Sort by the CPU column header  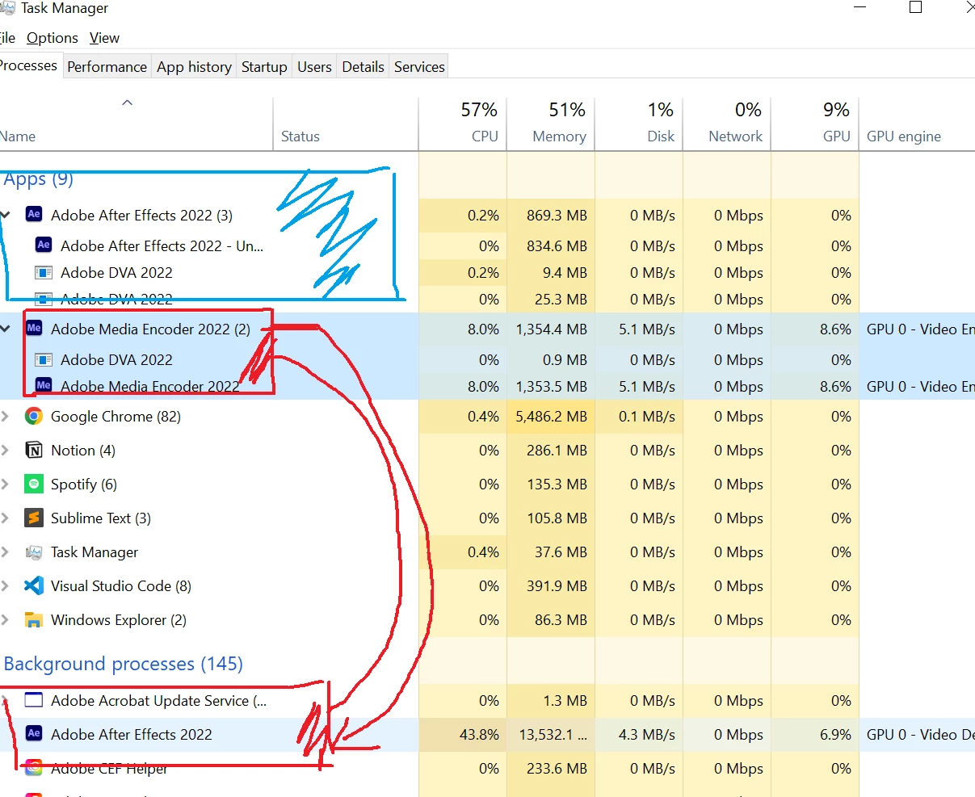pyautogui.click(x=463, y=124)
